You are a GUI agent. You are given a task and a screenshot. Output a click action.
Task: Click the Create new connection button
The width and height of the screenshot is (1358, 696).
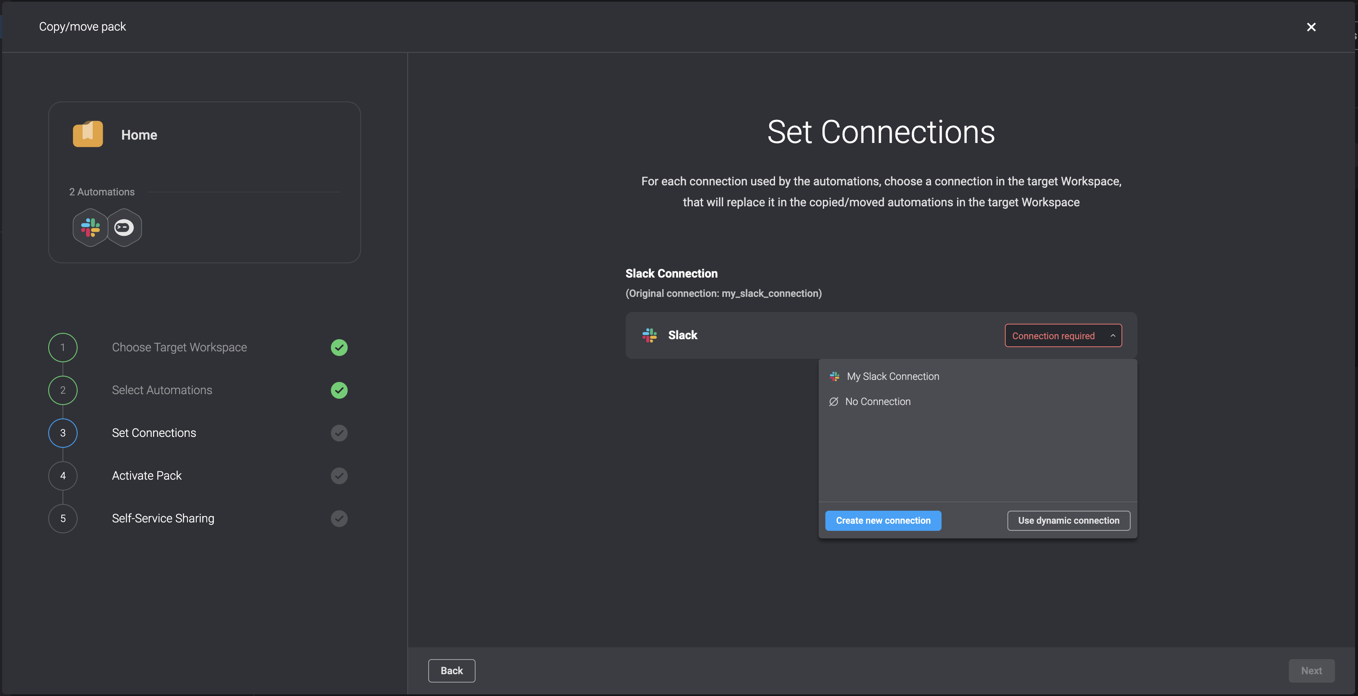tap(883, 520)
